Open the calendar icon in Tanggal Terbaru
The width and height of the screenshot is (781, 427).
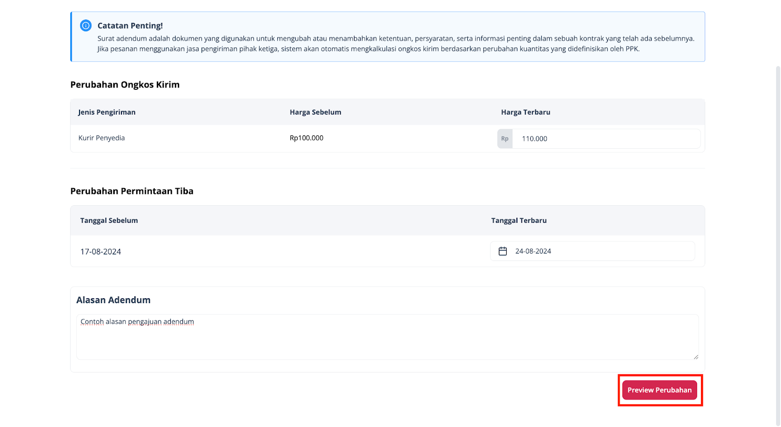(503, 251)
